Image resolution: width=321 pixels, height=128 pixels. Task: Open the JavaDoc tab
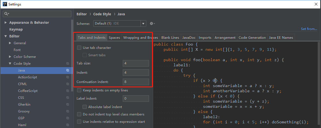click(x=189, y=38)
